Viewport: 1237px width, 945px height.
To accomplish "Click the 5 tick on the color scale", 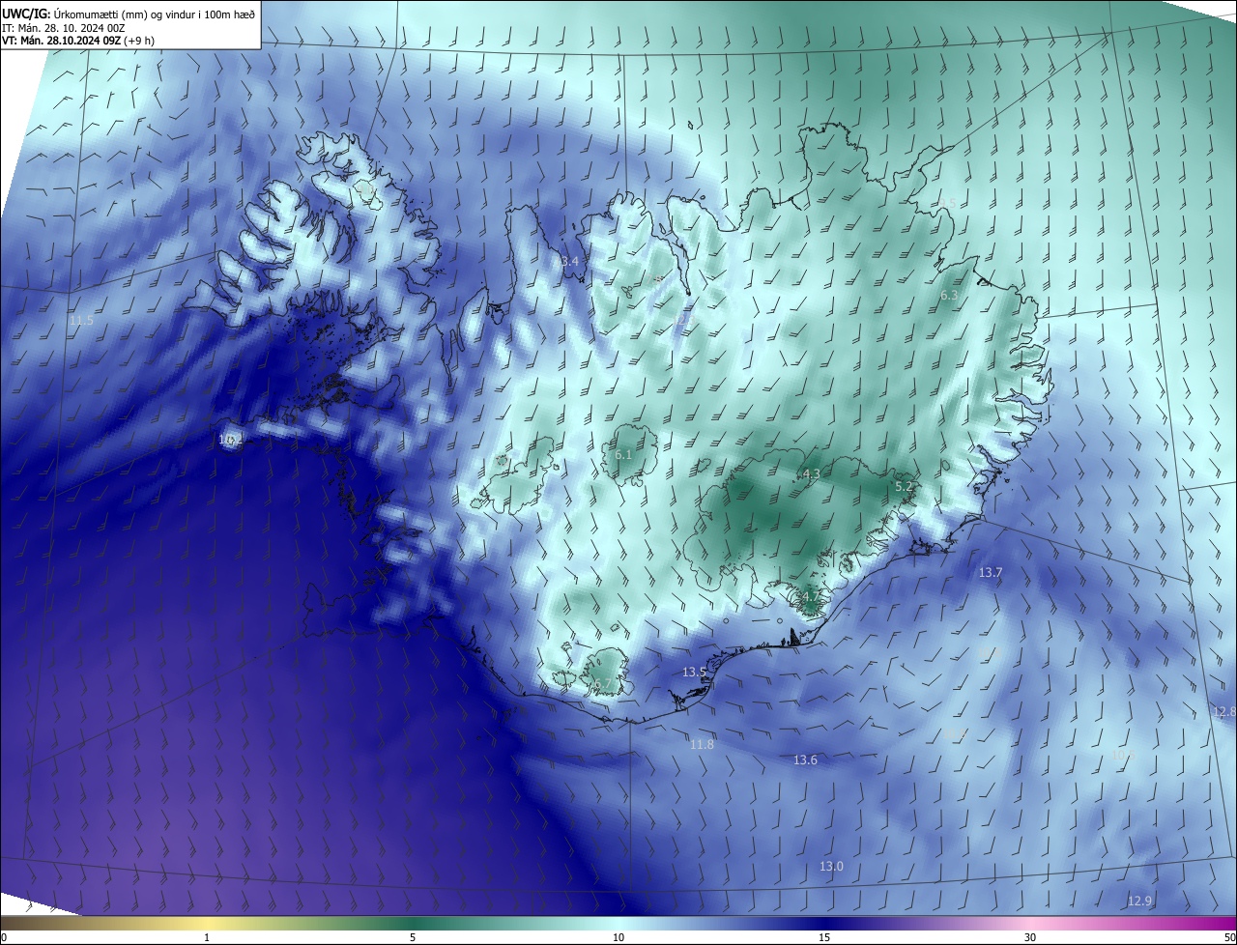I will [413, 938].
